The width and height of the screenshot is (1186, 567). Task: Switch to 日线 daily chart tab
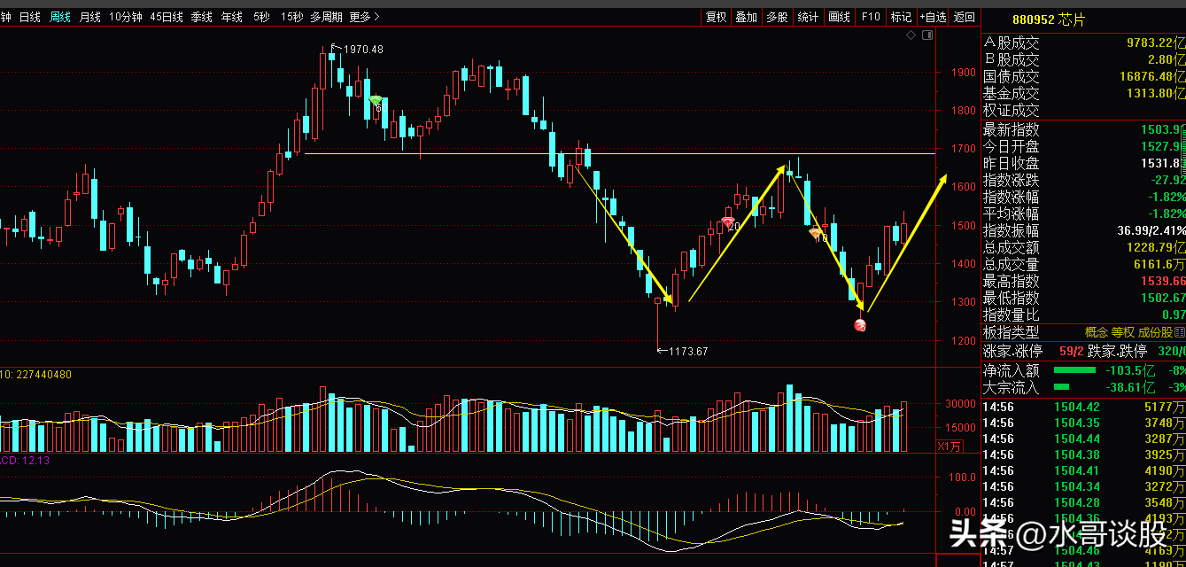tap(30, 17)
